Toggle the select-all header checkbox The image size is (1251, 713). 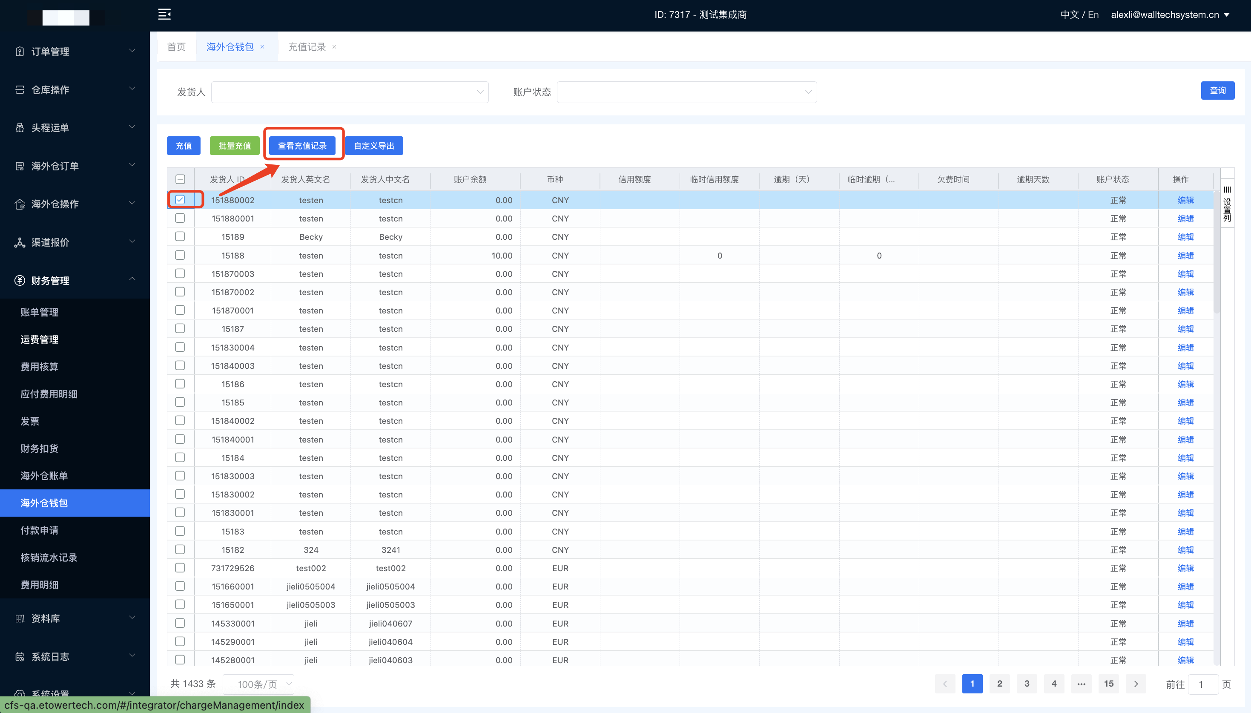tap(180, 179)
